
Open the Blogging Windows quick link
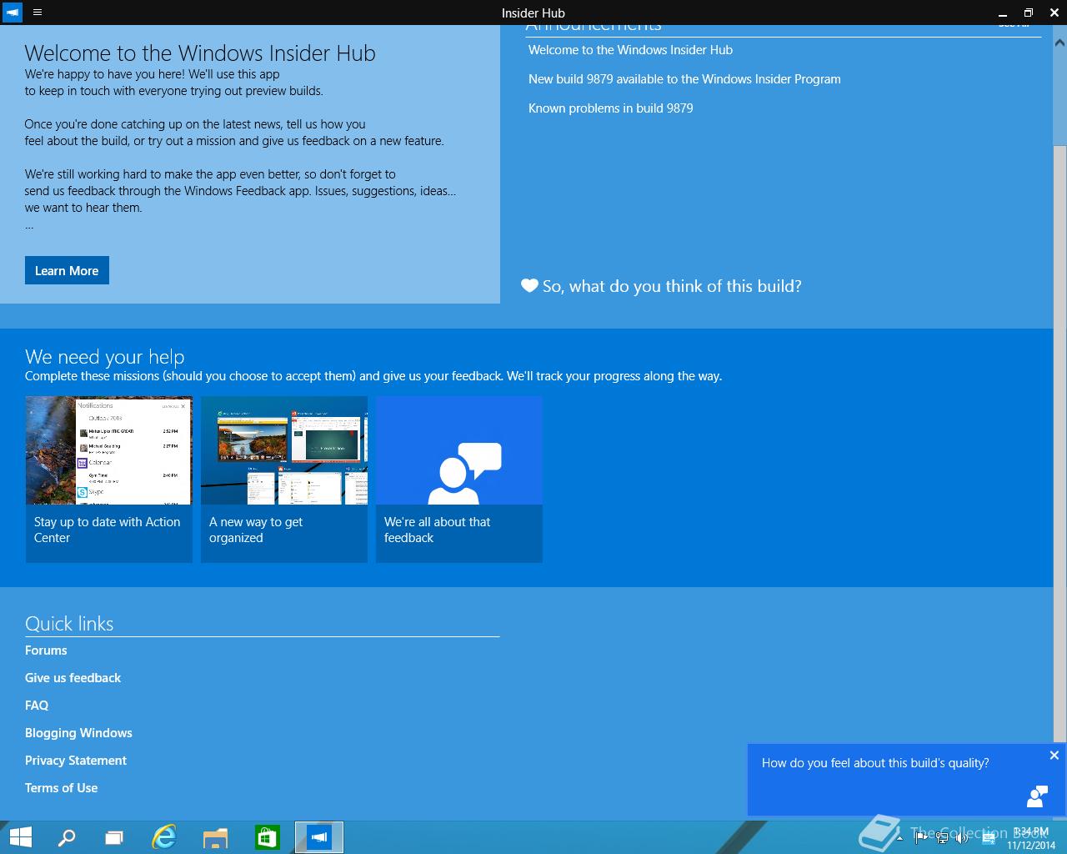(78, 733)
